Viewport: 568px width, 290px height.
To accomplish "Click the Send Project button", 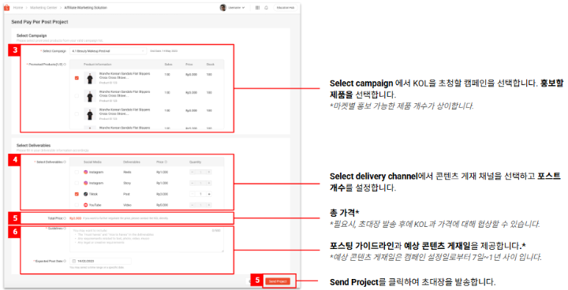I will pyautogui.click(x=278, y=281).
